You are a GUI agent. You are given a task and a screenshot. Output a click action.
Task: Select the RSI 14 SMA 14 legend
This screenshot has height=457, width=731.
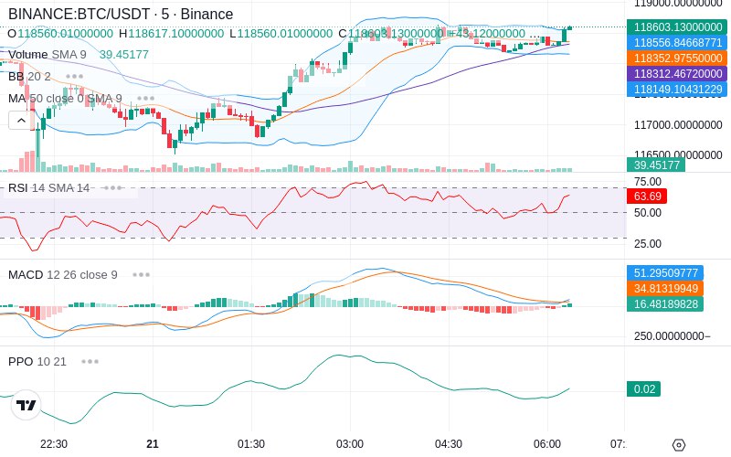(x=49, y=188)
